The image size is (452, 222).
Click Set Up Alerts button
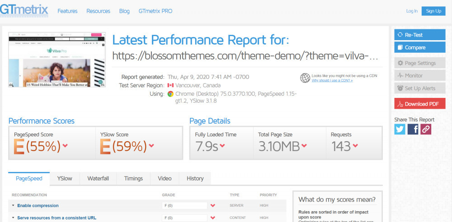tap(420, 88)
